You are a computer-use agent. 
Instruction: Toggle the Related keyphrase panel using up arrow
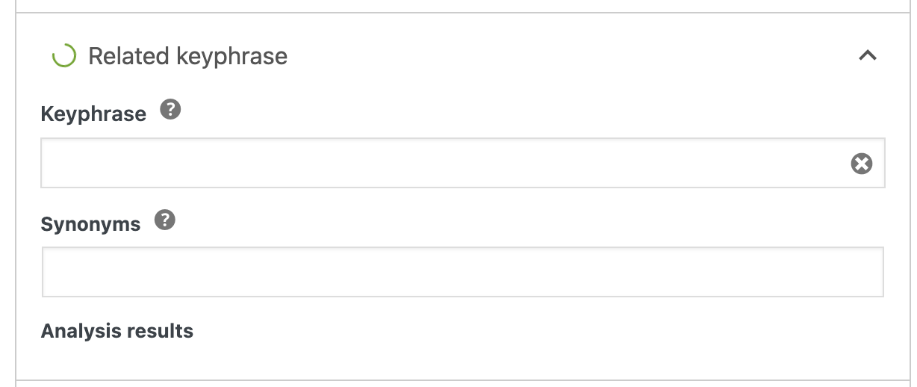point(867,55)
